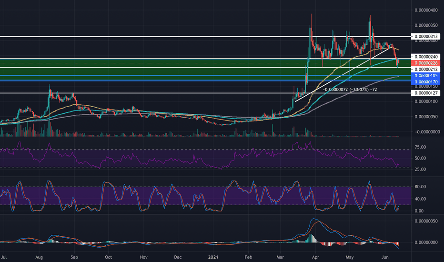Viewport: 444px width, 262px height.
Task: Click the Jun label on time axis
Action: pos(385,257)
